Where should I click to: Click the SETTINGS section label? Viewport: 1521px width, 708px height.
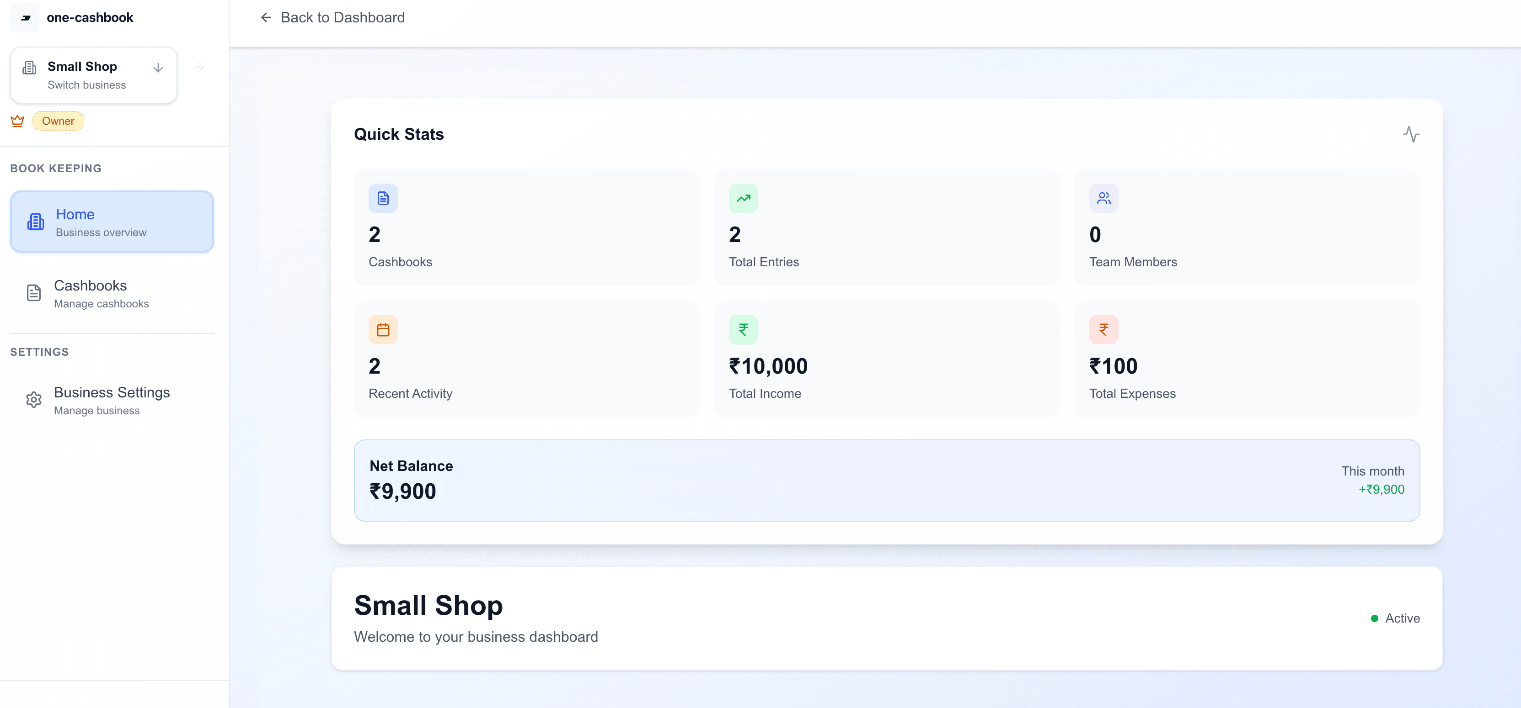40,352
